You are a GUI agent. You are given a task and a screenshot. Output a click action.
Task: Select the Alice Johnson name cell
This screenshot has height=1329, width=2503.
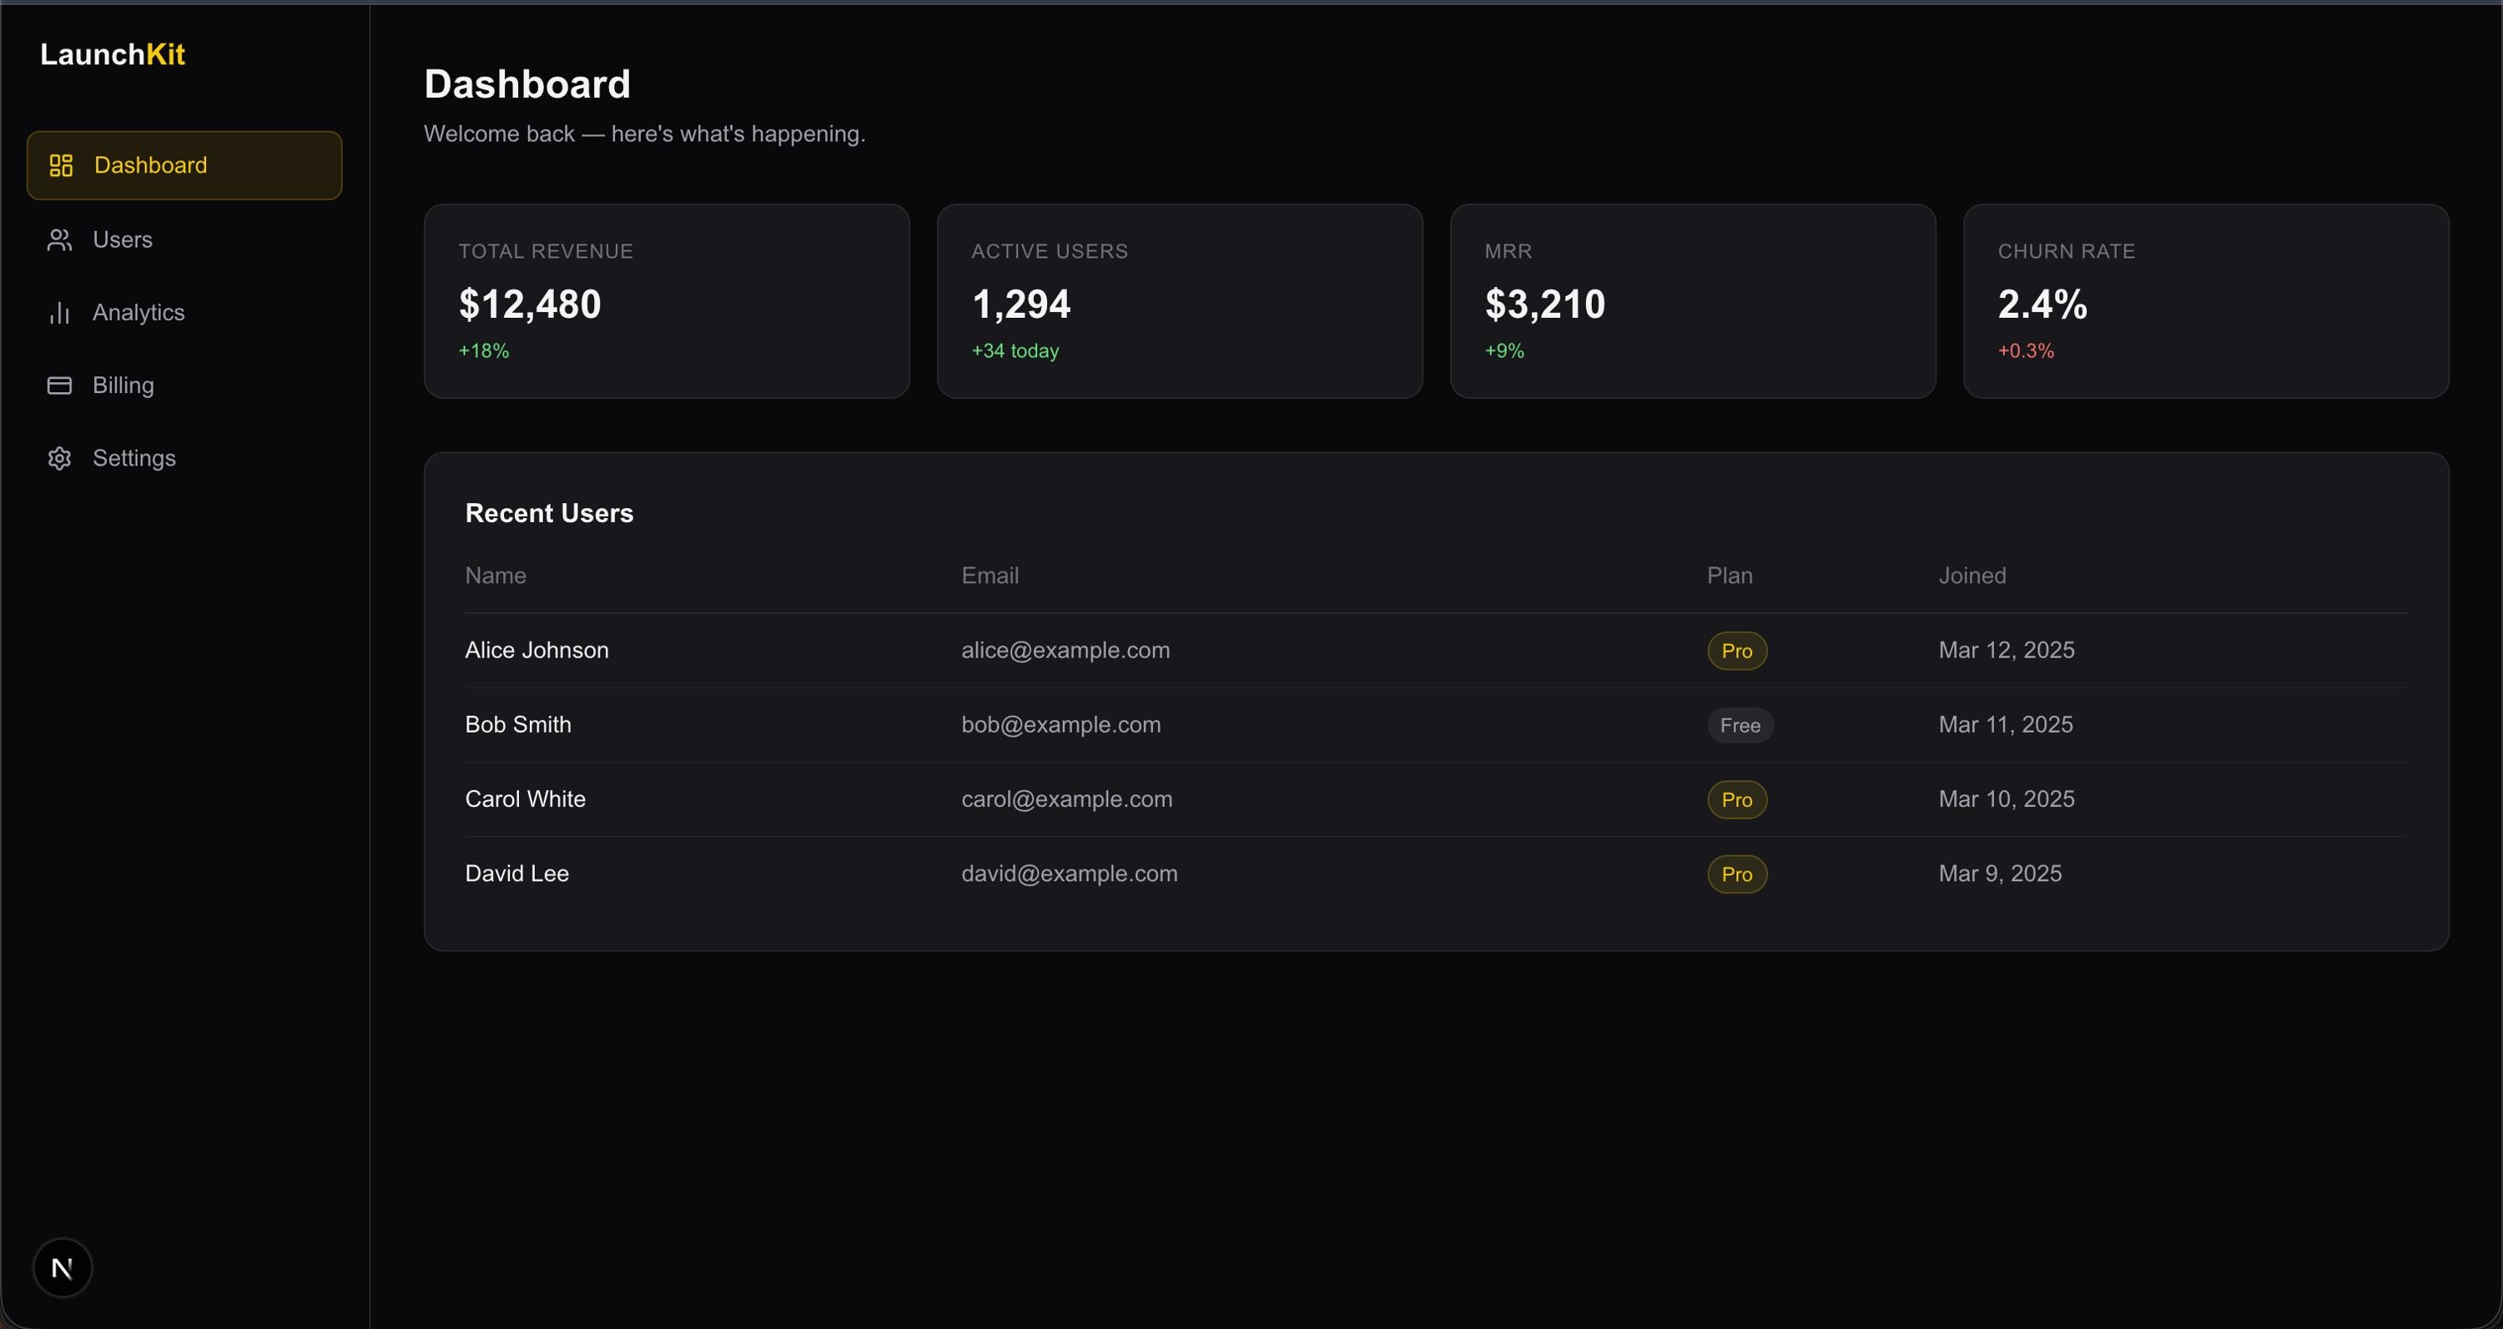click(x=537, y=651)
